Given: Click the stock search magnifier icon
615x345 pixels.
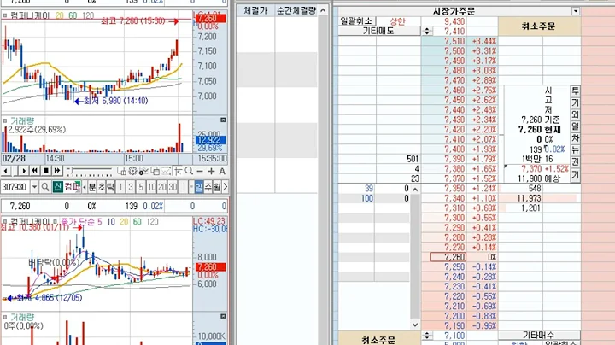Looking at the screenshot, I should click(x=45, y=187).
